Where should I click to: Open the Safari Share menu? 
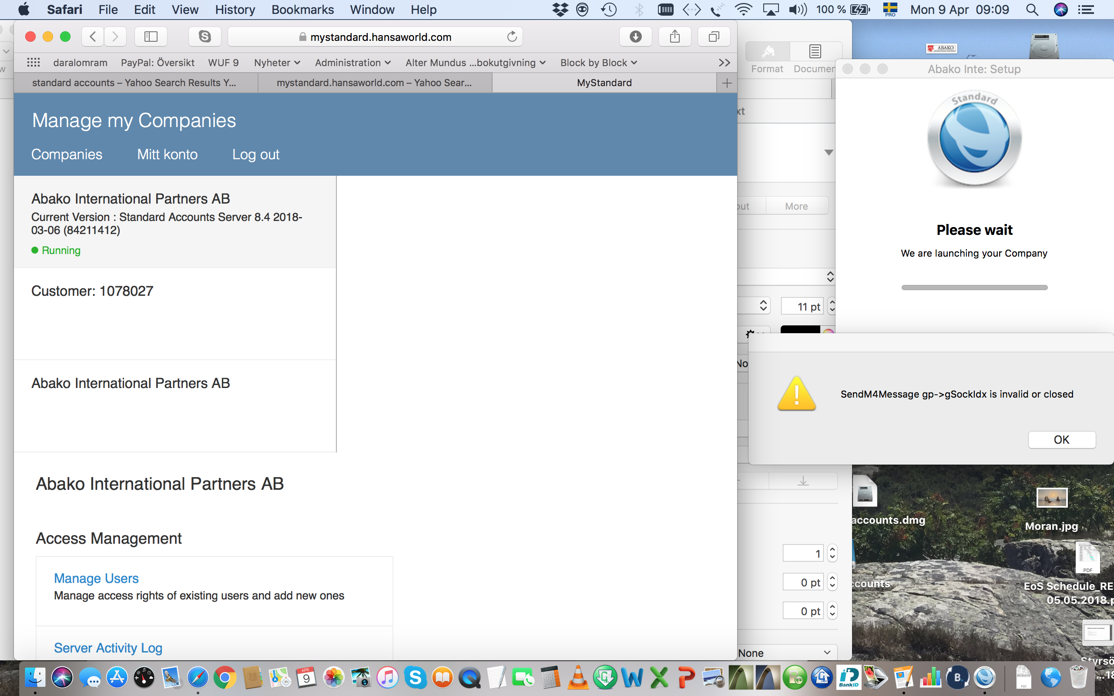pos(675,37)
